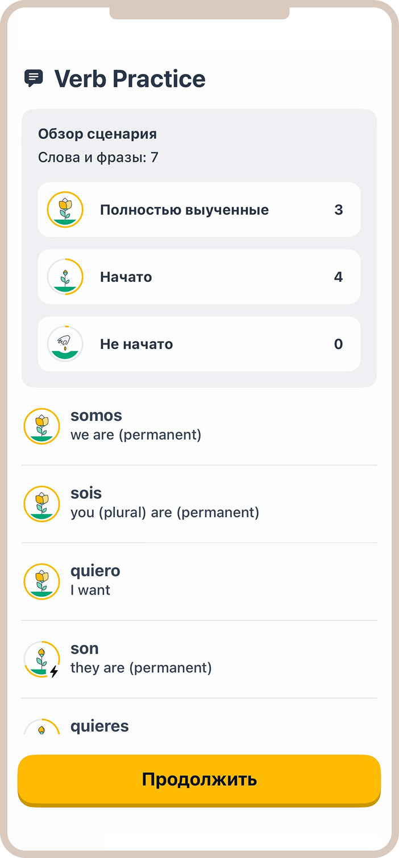The image size is (399, 858).
Task: Open the Начато summary row
Action: [199, 277]
